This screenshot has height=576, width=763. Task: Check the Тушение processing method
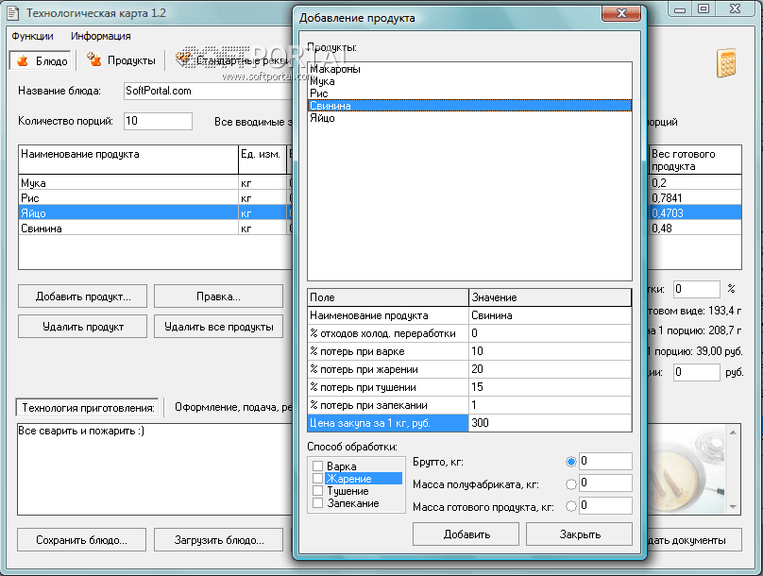tap(317, 491)
